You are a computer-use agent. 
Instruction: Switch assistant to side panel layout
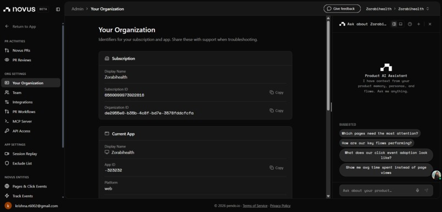[394, 24]
